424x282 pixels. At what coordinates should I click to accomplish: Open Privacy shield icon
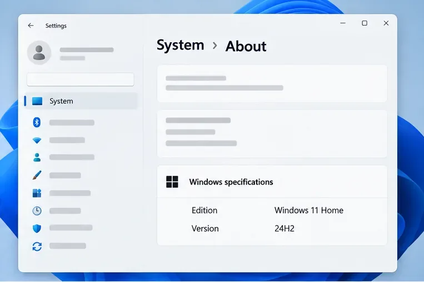(x=37, y=229)
